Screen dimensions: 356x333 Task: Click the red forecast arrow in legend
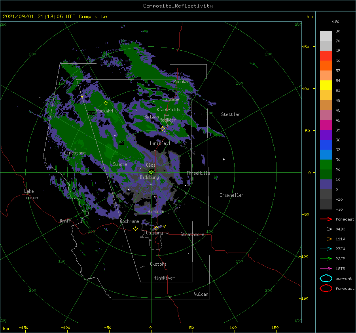(326, 219)
